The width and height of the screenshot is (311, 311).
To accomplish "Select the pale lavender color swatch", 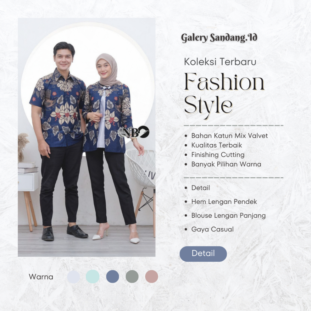I will point(73,276).
